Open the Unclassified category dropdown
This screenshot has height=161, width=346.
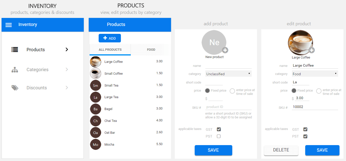tap(228, 74)
